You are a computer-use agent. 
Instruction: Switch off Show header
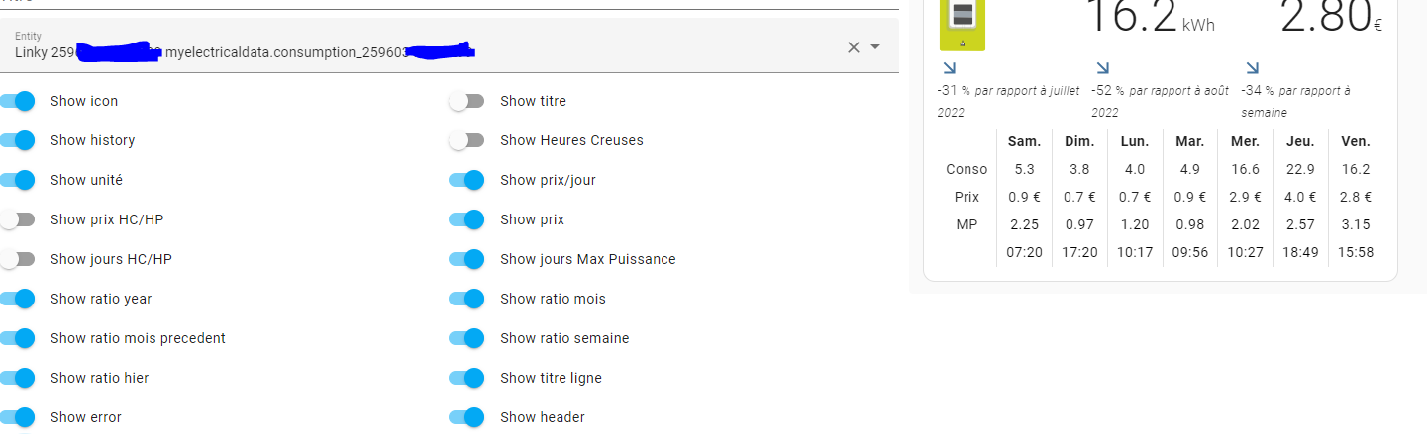[x=466, y=417]
